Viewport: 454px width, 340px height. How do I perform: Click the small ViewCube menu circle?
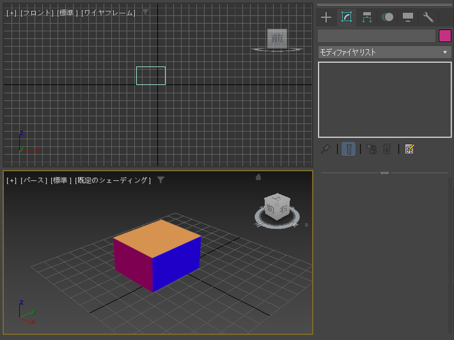click(306, 225)
